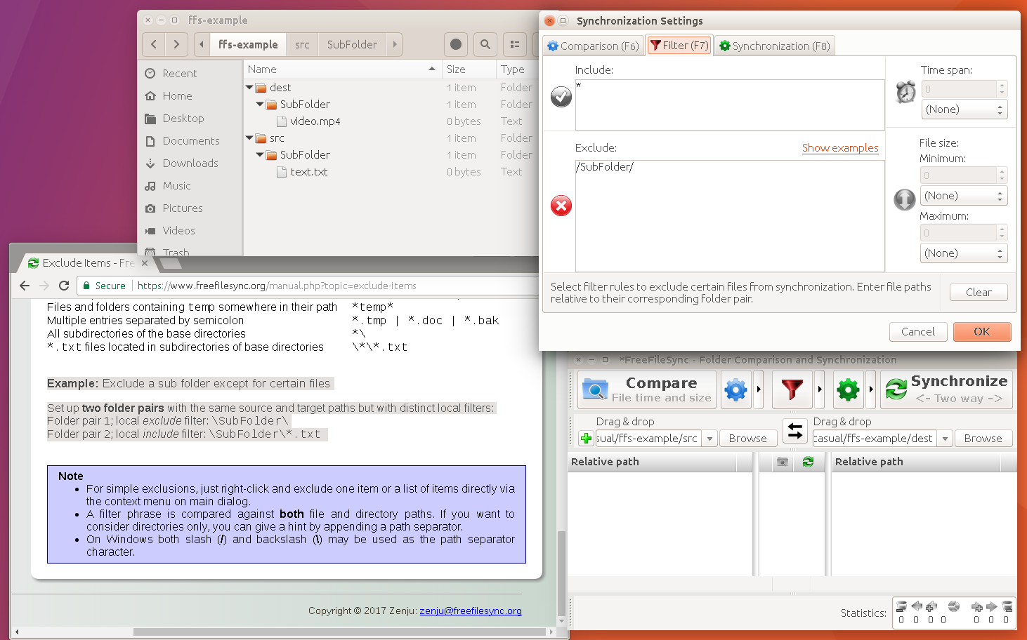The width and height of the screenshot is (1027, 640).
Task: Click into the Include filter text box
Action: point(729,105)
